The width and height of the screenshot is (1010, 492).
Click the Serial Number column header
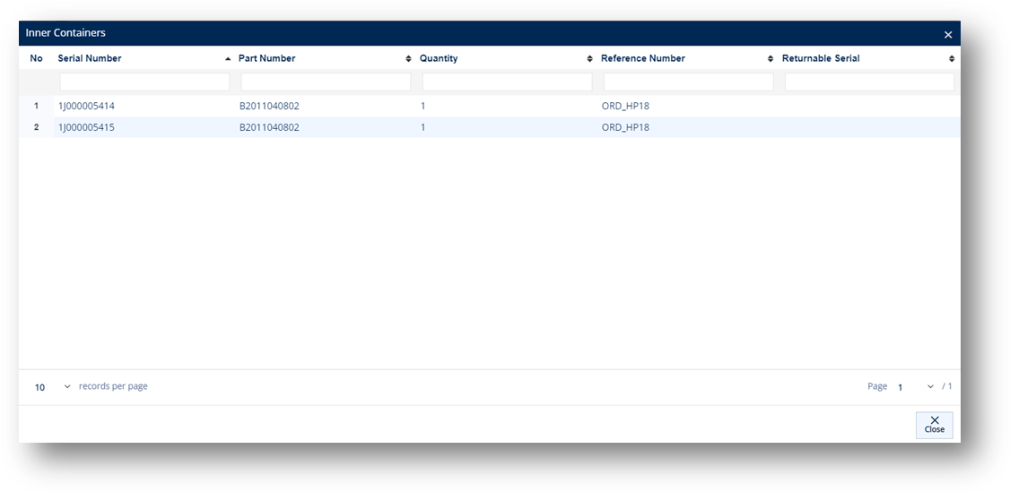pyautogui.click(x=90, y=58)
